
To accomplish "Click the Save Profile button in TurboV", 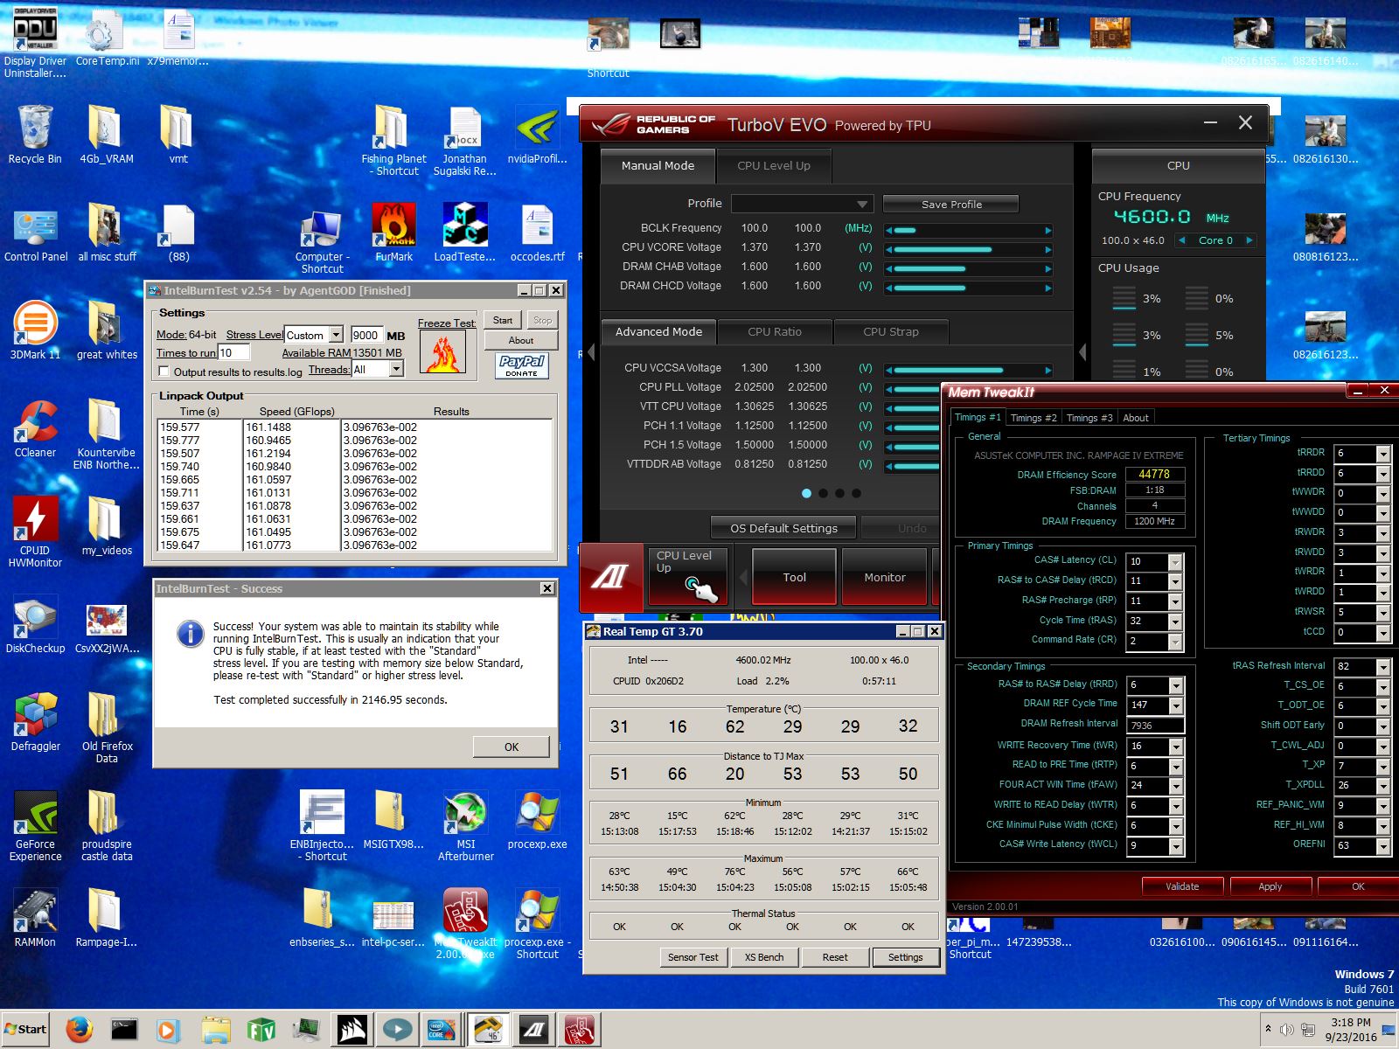I will [x=951, y=204].
